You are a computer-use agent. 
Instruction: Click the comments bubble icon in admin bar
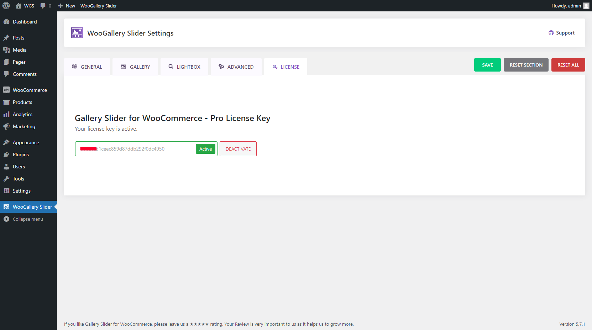[43, 6]
